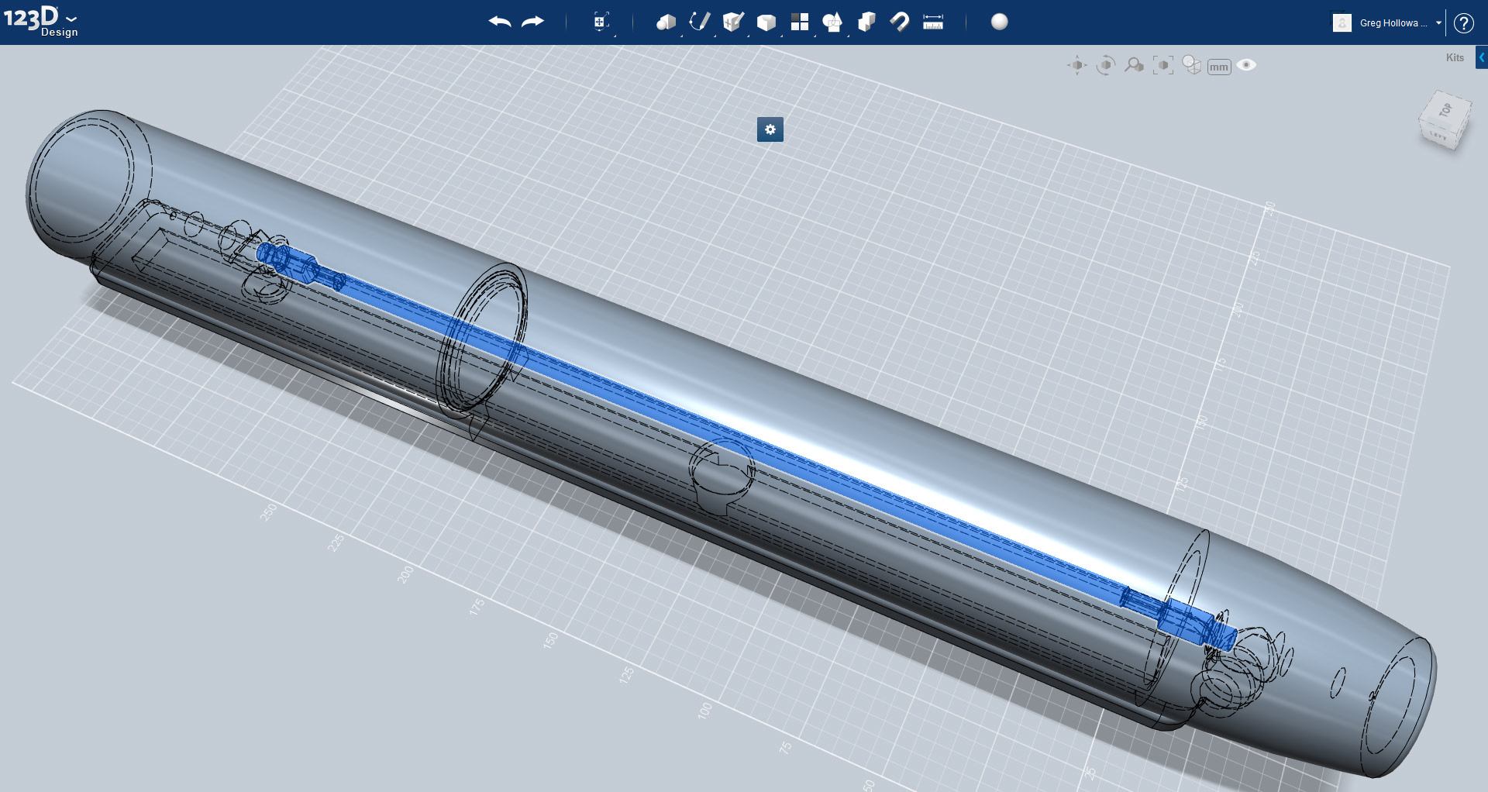Toggle the materials and outlines display mode
The image size is (1488, 792).
point(1191,66)
